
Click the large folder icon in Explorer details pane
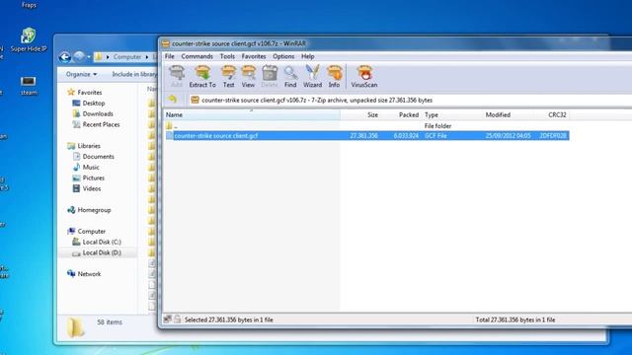coord(75,326)
